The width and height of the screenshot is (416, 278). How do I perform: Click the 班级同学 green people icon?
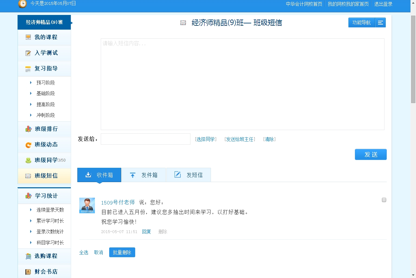click(x=28, y=160)
